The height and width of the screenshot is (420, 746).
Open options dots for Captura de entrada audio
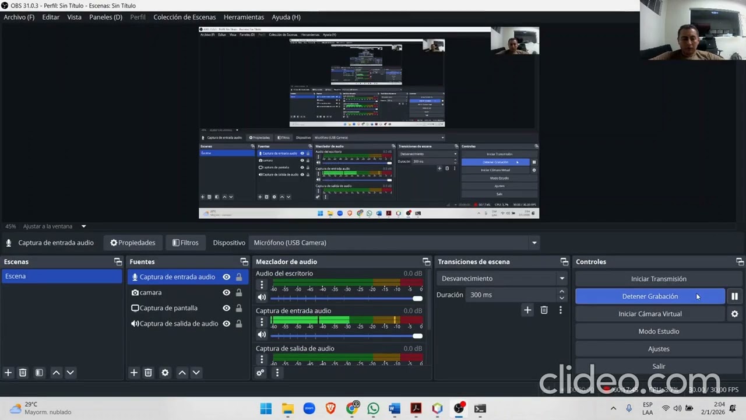pos(262,323)
